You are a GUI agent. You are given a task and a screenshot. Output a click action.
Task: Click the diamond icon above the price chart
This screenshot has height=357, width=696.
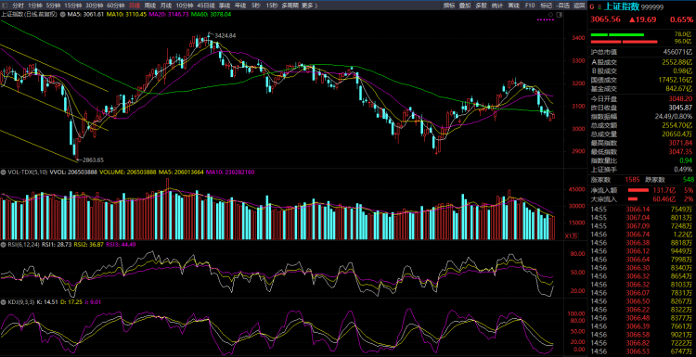pyautogui.click(x=551, y=15)
